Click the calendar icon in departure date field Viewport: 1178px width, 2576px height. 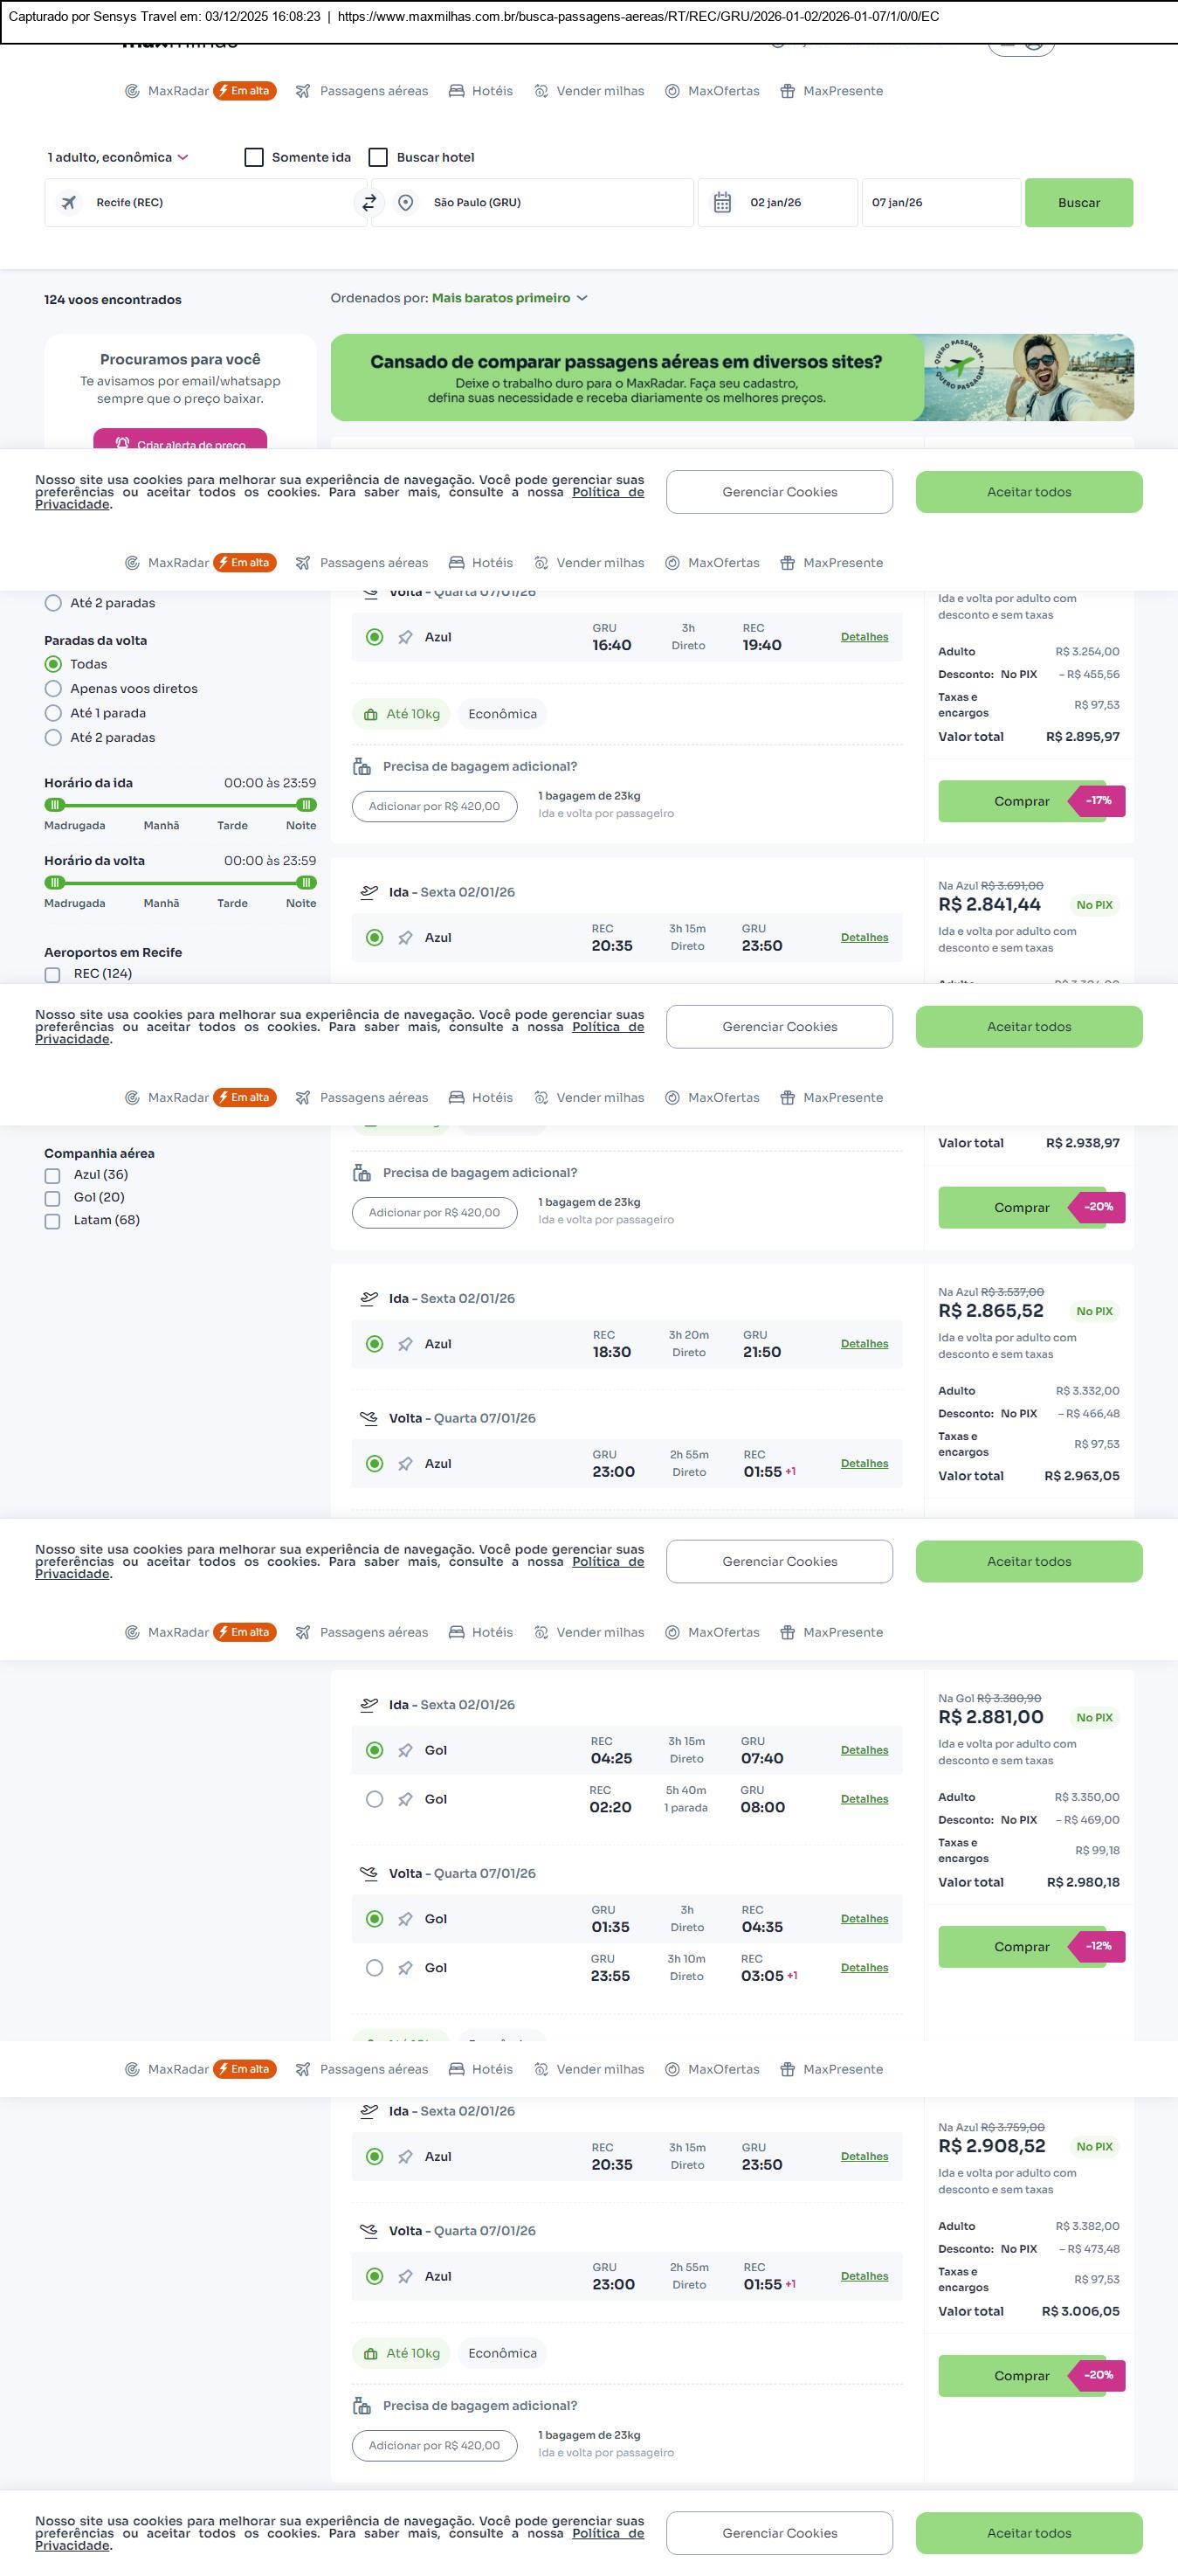(722, 203)
